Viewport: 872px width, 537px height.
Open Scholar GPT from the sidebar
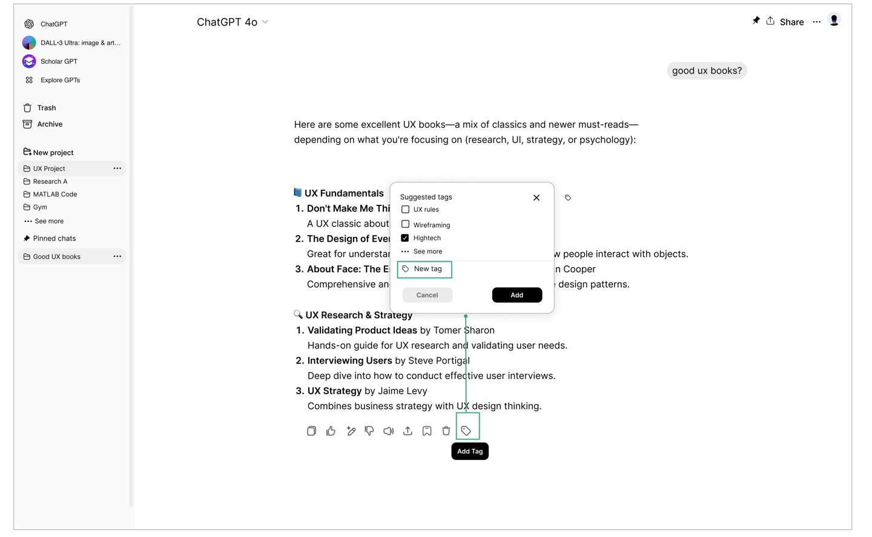coord(51,61)
